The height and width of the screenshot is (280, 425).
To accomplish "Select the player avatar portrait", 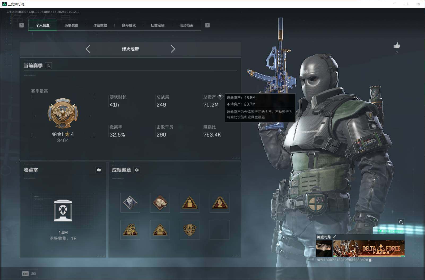I will click(324, 248).
